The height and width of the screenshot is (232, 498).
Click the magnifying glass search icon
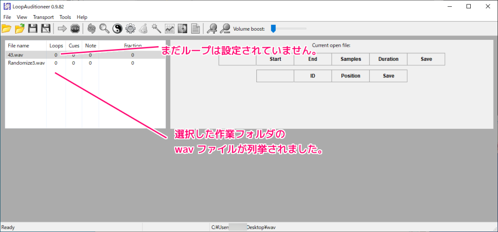tap(104, 29)
